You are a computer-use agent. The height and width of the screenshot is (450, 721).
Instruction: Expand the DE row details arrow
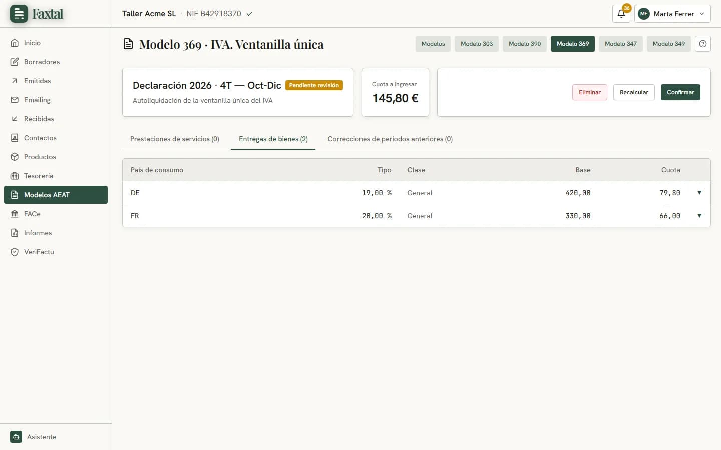pos(699,193)
